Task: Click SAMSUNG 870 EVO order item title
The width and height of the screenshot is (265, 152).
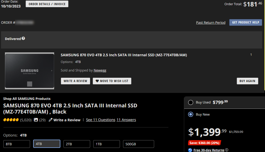Action: [x=124, y=55]
